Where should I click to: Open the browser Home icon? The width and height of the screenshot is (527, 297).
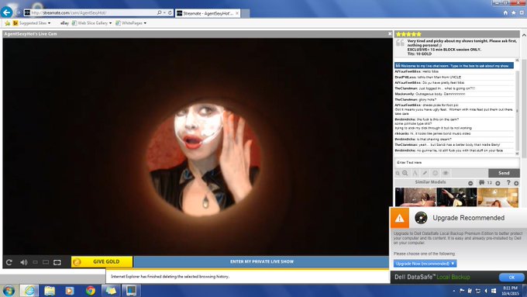click(505, 12)
